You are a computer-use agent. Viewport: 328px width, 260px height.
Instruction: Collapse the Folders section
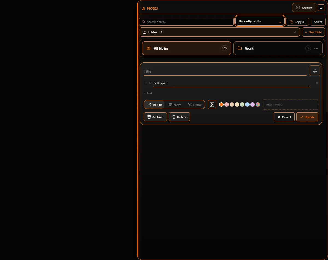tap(220, 32)
